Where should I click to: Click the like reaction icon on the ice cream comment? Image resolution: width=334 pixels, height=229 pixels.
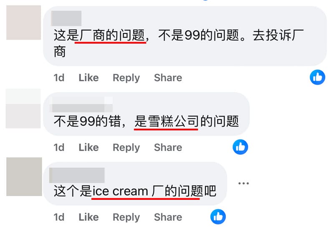click(218, 217)
